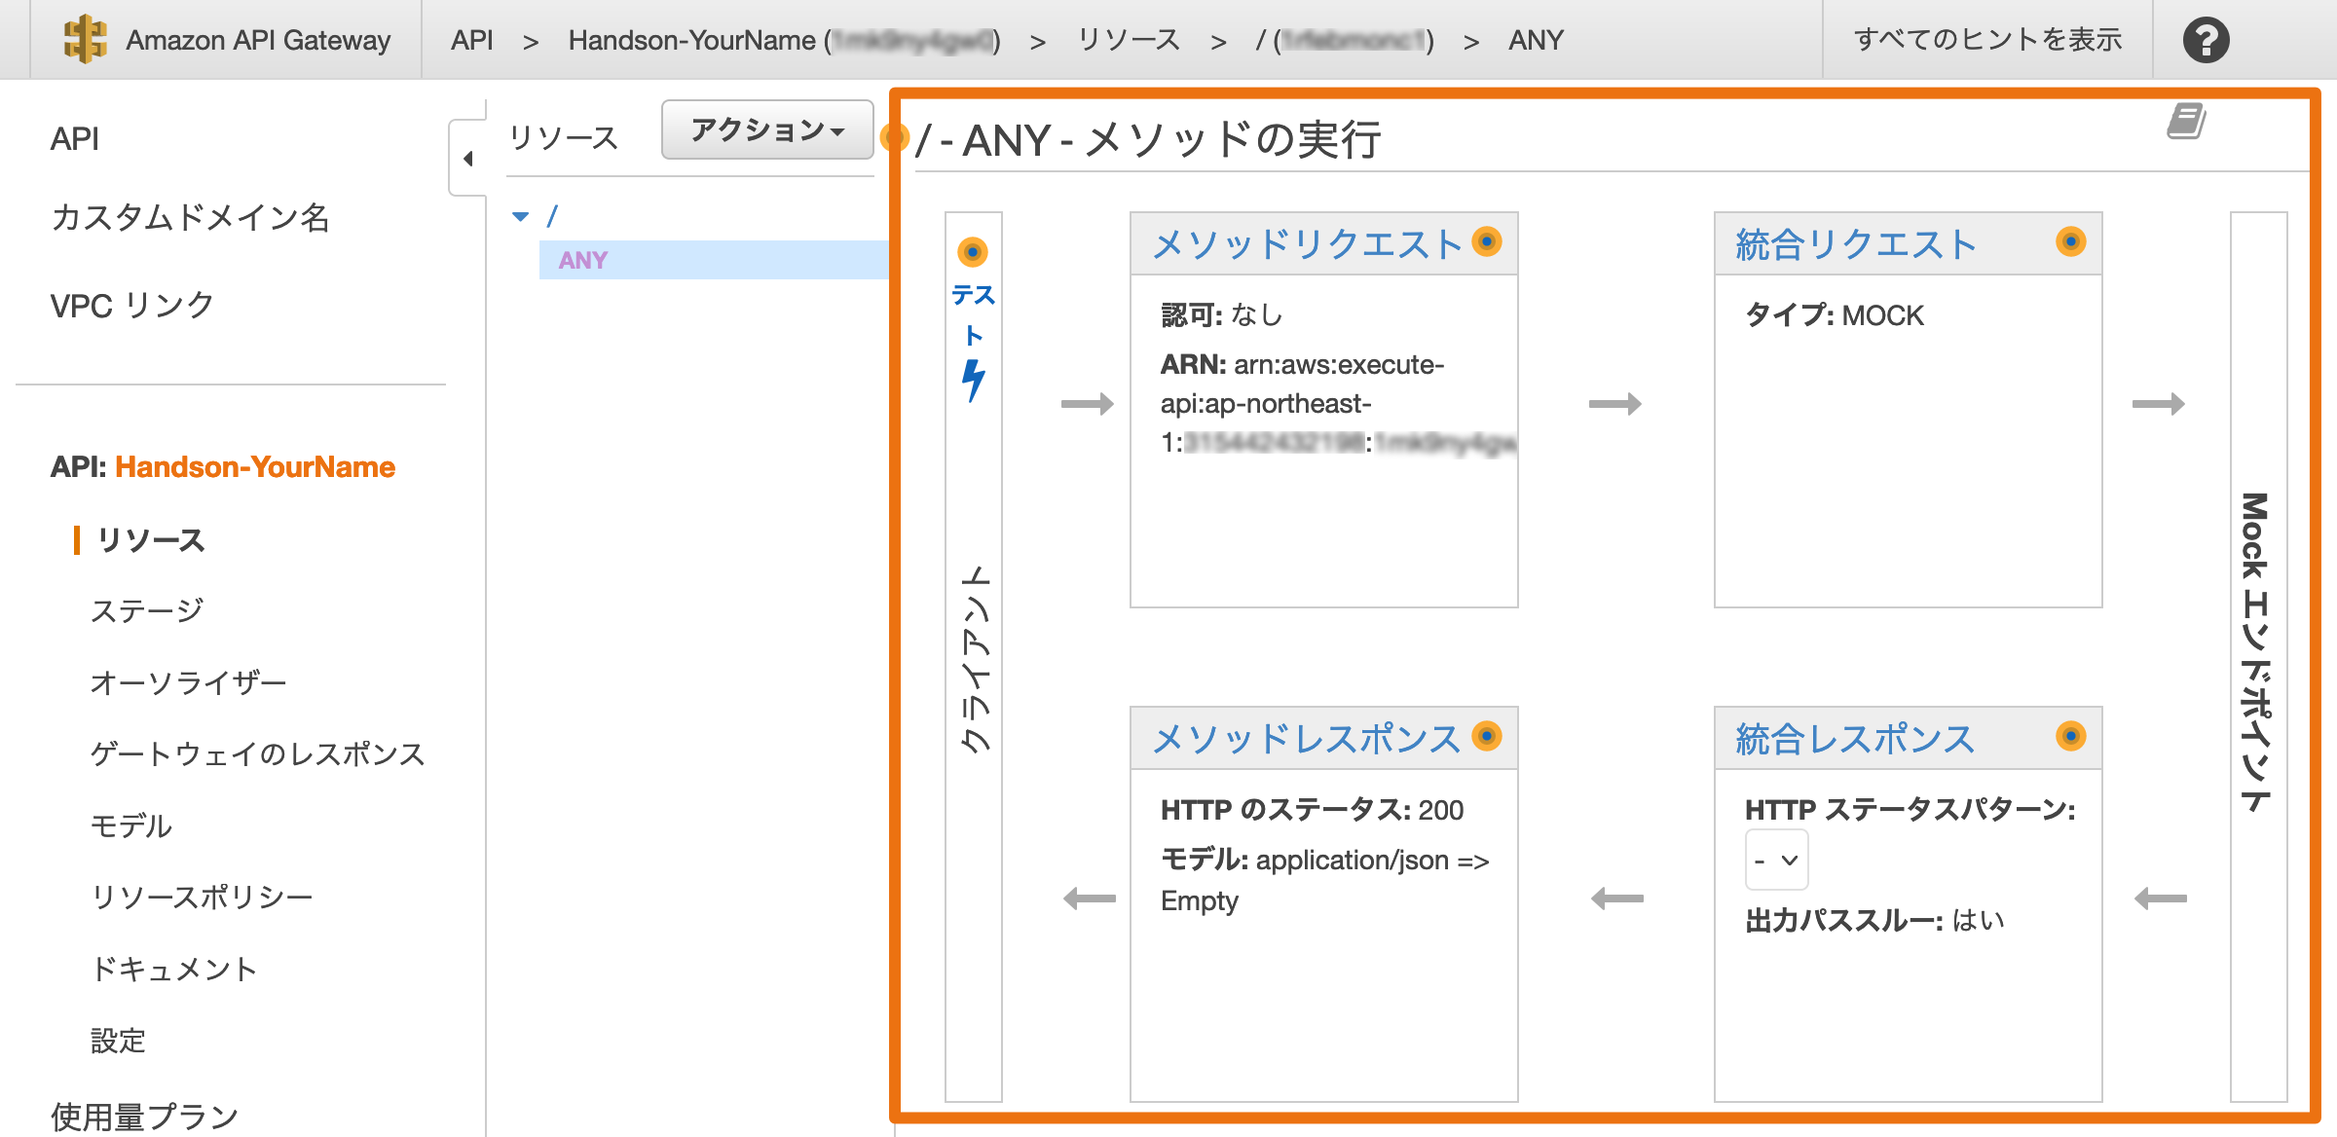Screen dimensions: 2337x1137
Task: Collapse the resources panel with the arrow
Action: coord(467,159)
